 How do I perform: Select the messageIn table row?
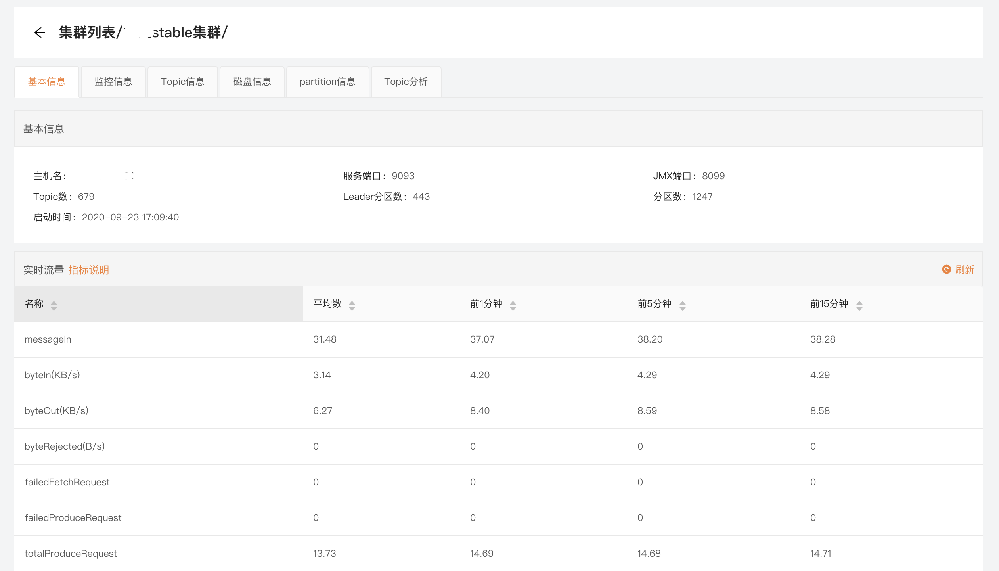click(x=48, y=339)
